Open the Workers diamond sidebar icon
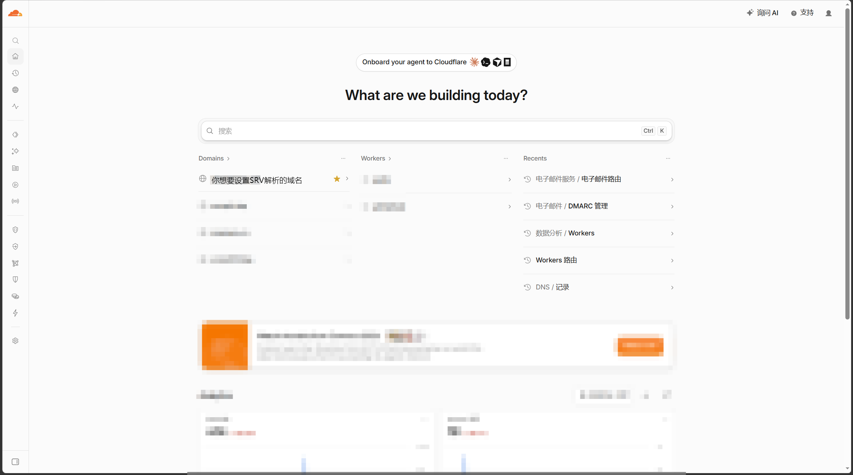The width and height of the screenshot is (853, 475). (x=15, y=135)
